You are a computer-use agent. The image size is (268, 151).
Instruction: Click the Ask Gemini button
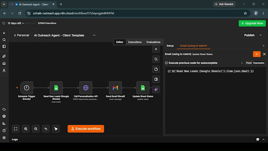click(224, 4)
